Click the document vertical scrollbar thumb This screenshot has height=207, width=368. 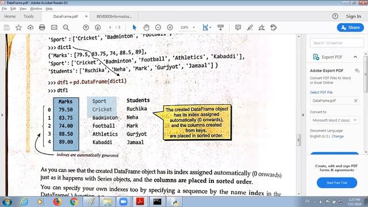click(298, 140)
